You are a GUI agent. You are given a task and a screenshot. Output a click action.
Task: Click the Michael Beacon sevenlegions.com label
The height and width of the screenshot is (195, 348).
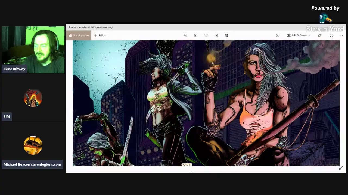(x=32, y=164)
